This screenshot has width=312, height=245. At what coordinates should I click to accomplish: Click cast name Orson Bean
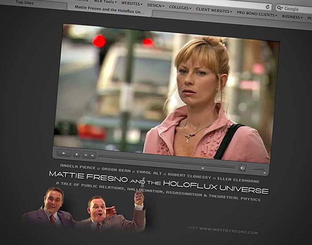click(x=116, y=170)
